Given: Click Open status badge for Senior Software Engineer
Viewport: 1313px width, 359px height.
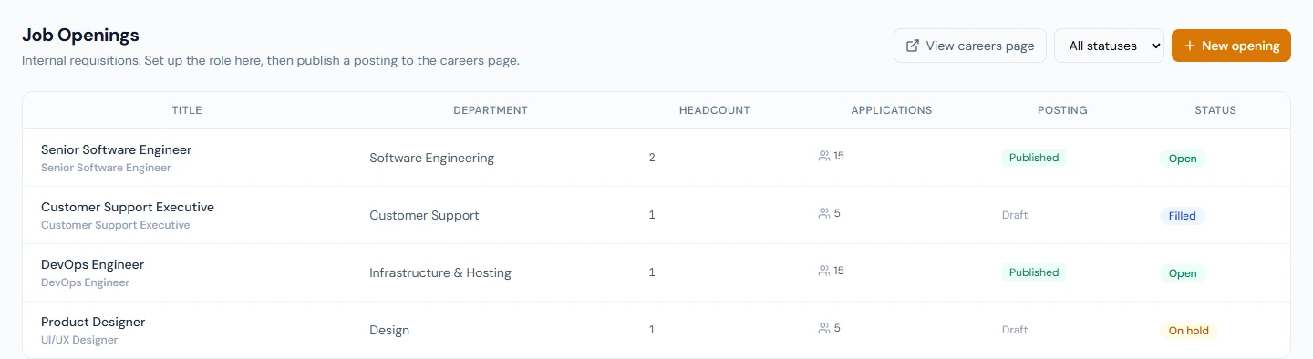Looking at the screenshot, I should [1183, 159].
